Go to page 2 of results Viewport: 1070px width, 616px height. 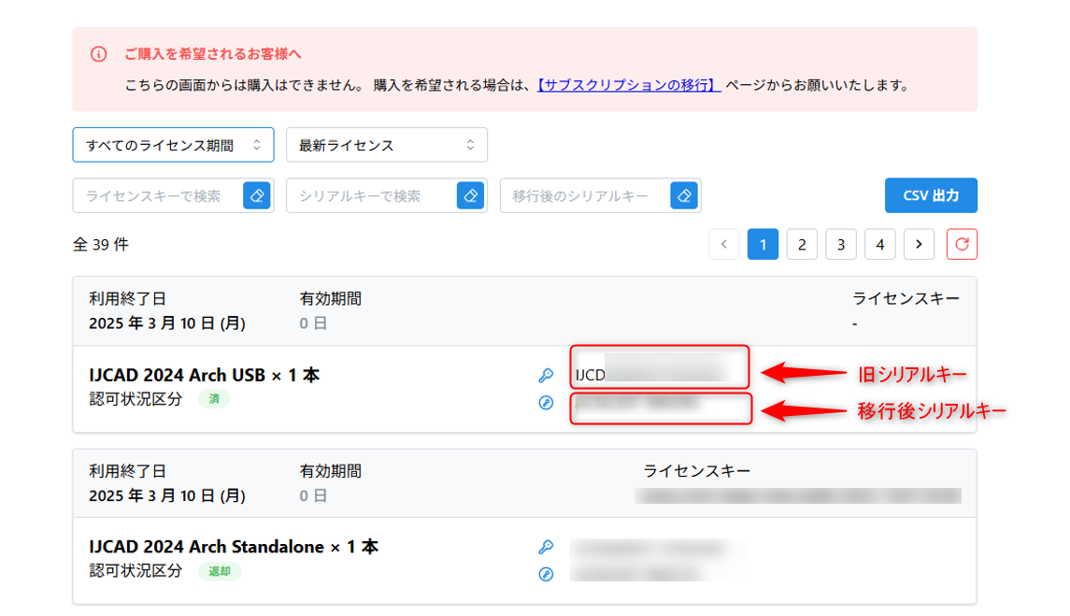pos(802,245)
